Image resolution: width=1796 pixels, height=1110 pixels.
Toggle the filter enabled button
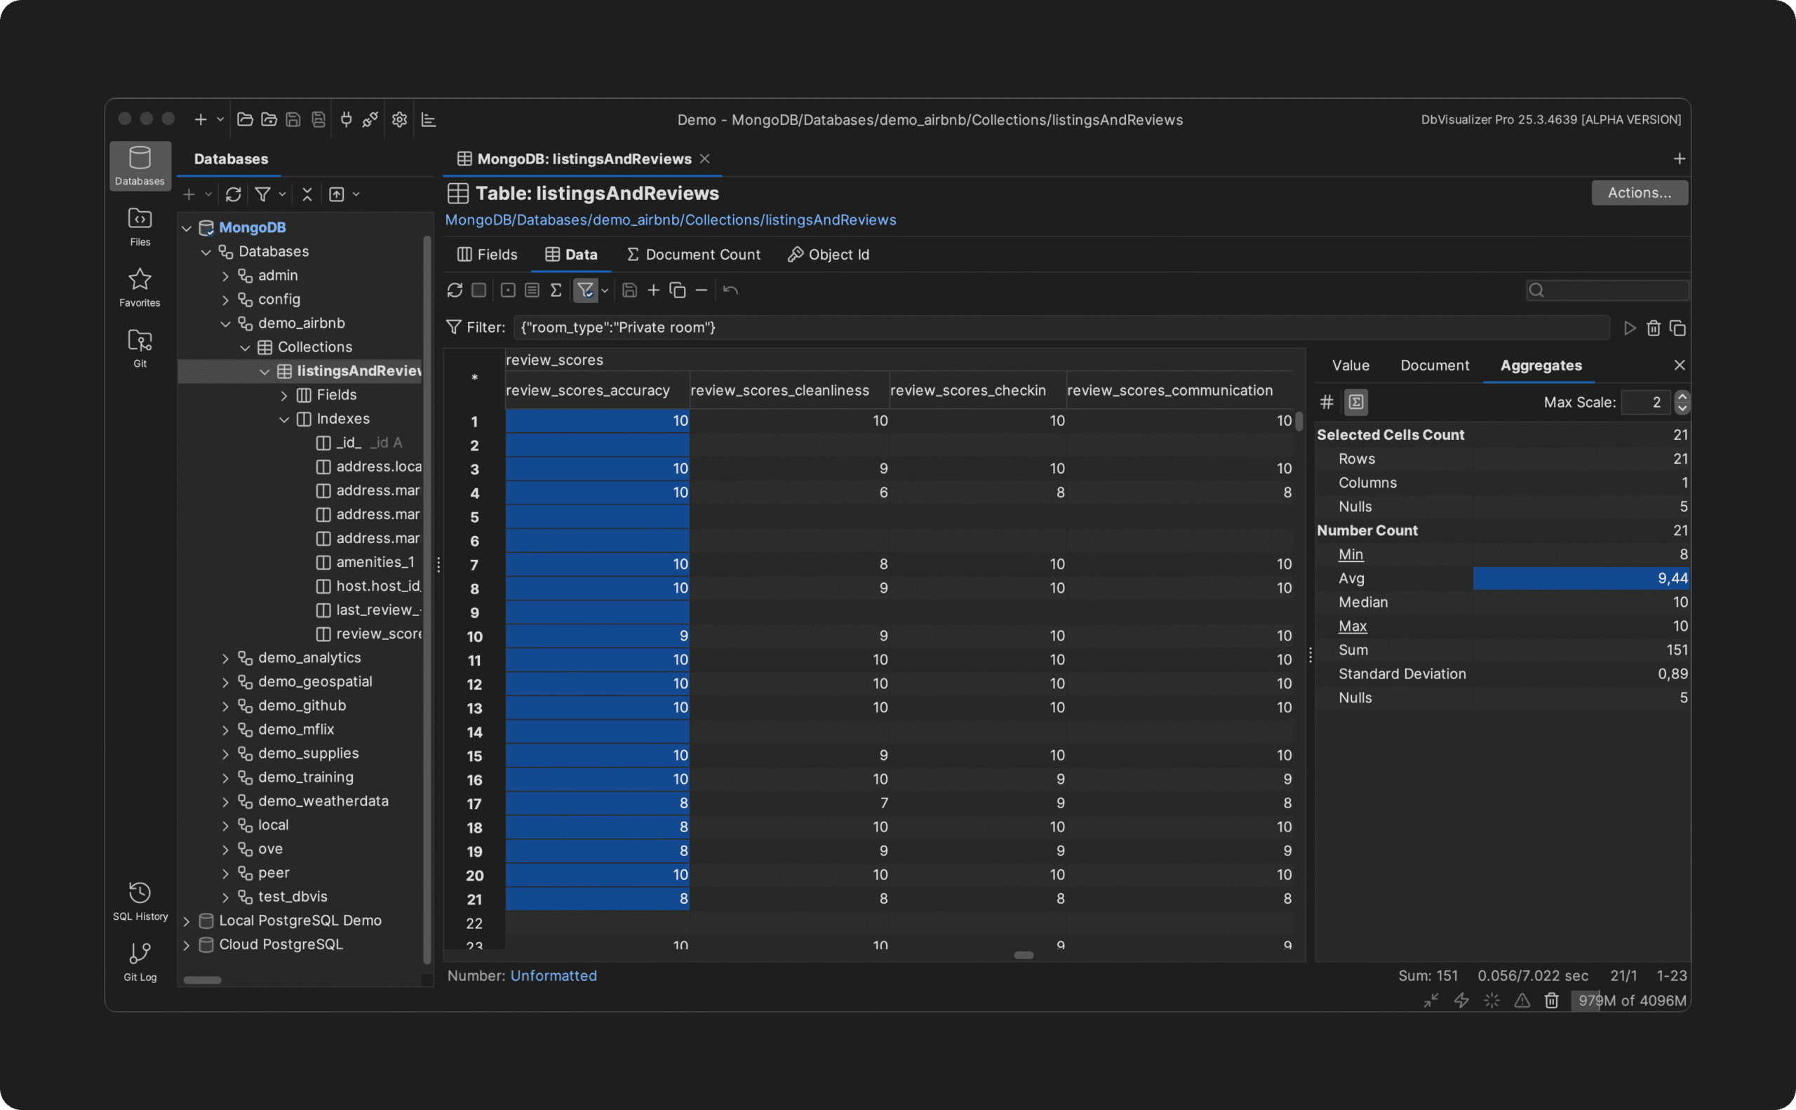click(x=585, y=290)
